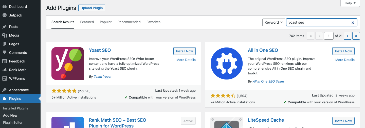Open All in One SEO Team author link
The height and width of the screenshot is (128, 365).
tap(268, 82)
